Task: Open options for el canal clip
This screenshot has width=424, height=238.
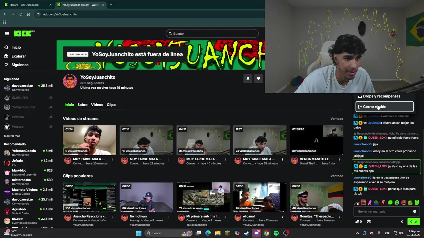Action: [282, 217]
